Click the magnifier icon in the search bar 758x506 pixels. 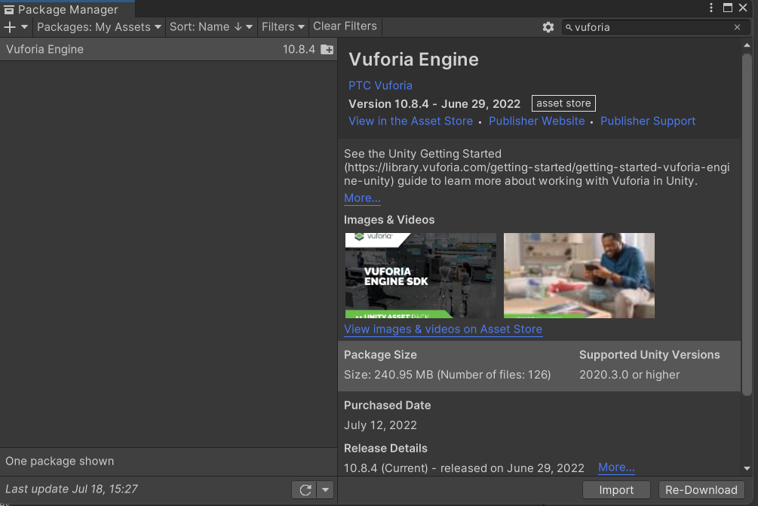pos(569,27)
